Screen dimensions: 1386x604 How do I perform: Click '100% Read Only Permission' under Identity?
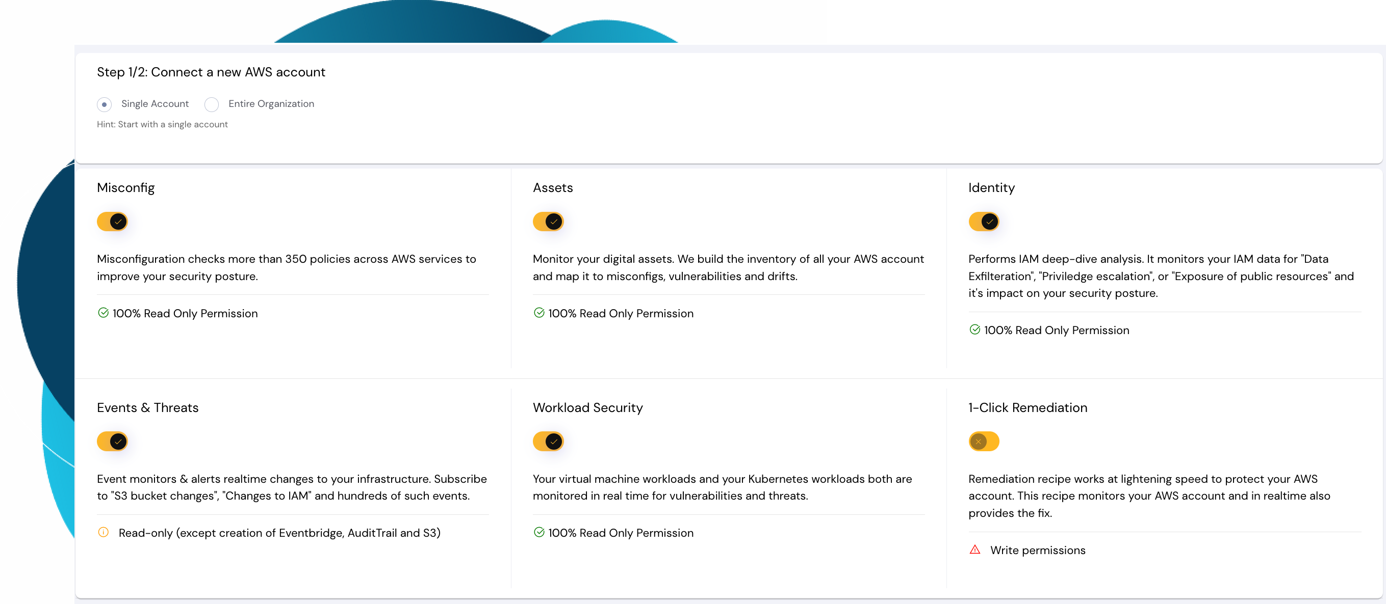point(1056,330)
